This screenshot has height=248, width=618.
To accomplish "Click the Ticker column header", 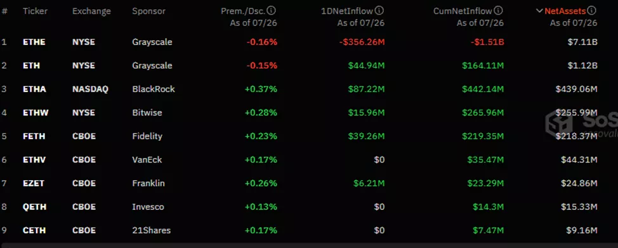I will coord(35,11).
